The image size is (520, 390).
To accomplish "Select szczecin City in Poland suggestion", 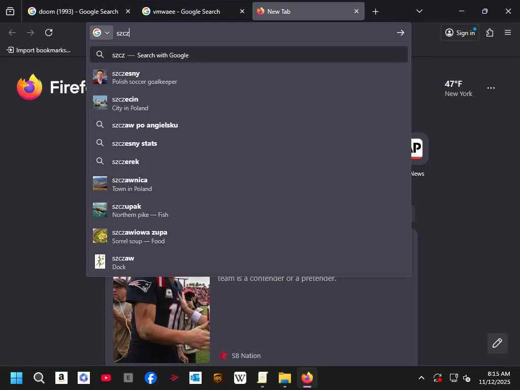I will [249, 103].
